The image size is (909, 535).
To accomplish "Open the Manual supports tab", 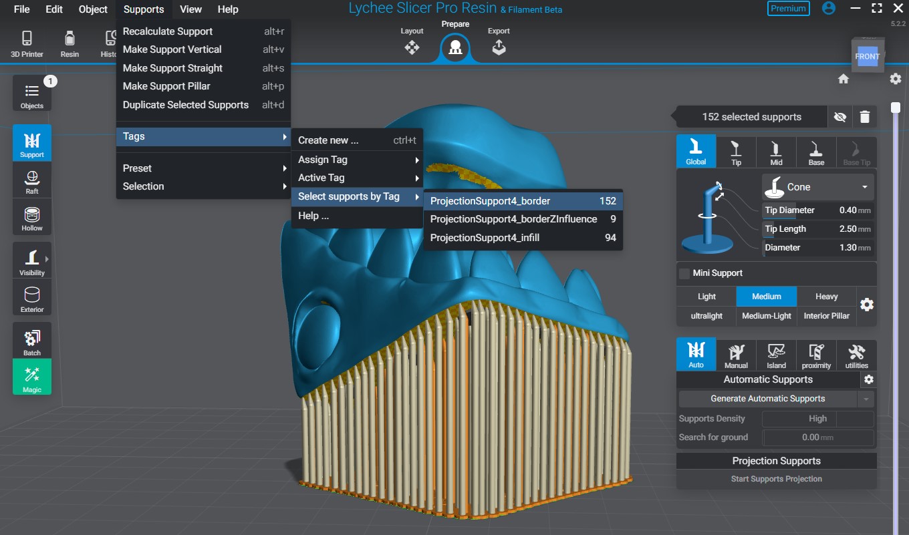I will (736, 355).
